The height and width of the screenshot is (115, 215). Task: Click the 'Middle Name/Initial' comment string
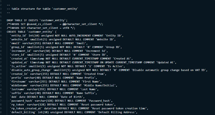[x=99, y=85]
